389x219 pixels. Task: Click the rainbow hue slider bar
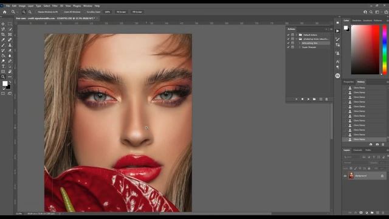pos(385,49)
